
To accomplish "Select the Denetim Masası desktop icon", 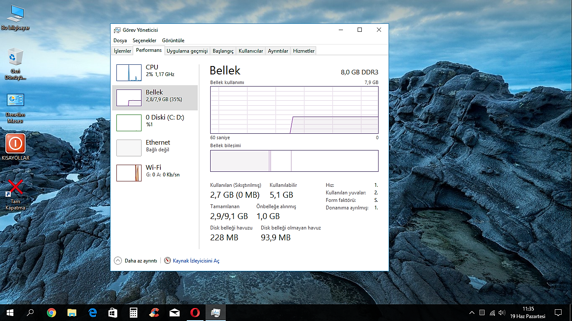I will [x=15, y=108].
